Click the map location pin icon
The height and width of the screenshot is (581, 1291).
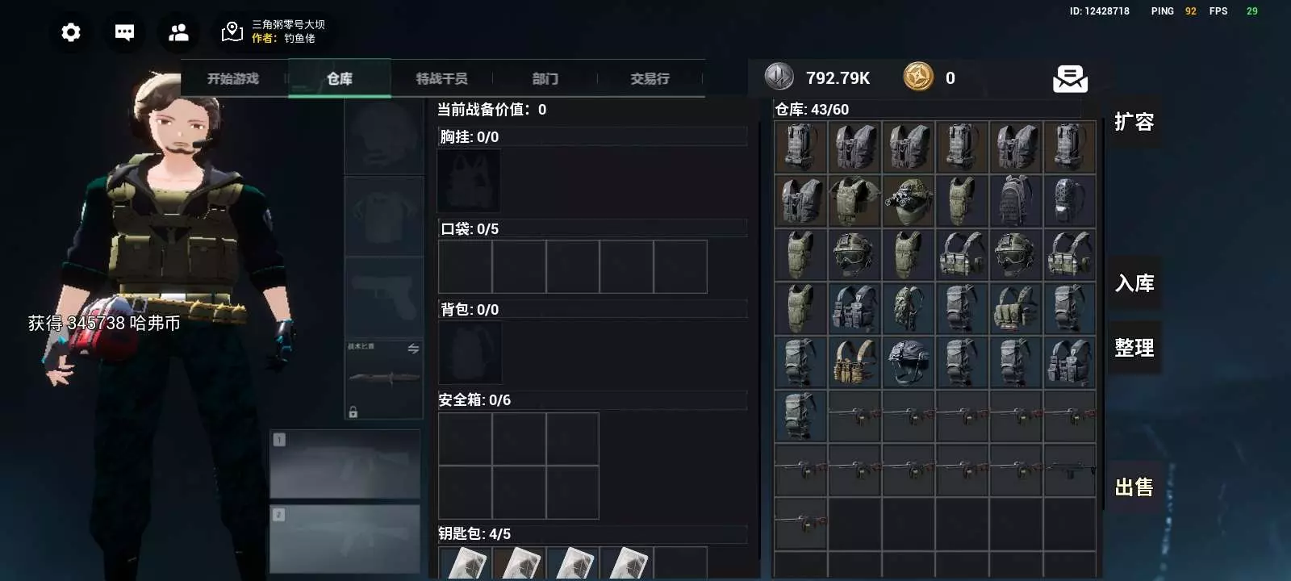(x=232, y=31)
